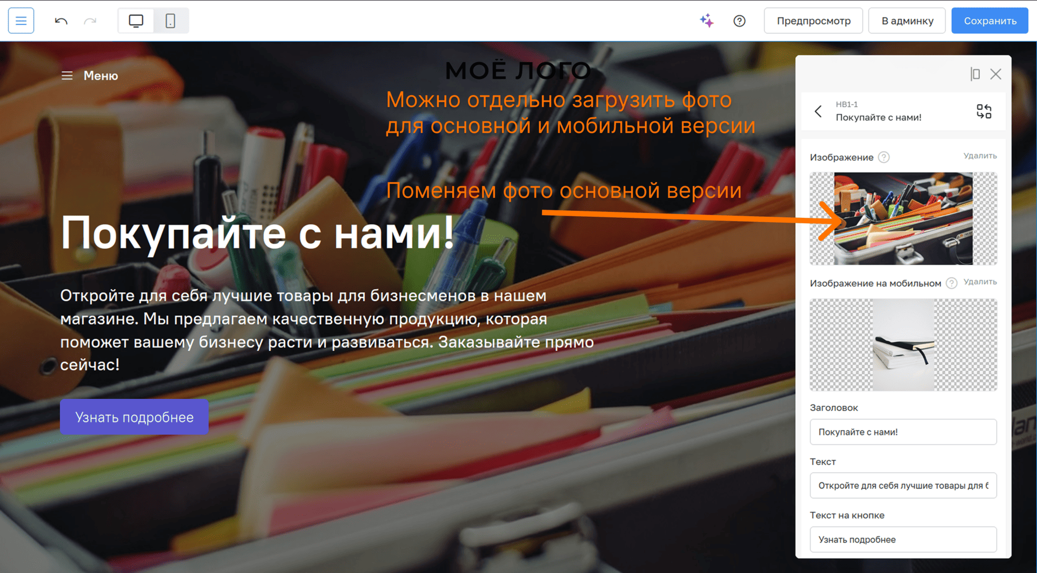Click the Узнать подробнее banner button
Image resolution: width=1037 pixels, height=573 pixels.
[x=134, y=417]
